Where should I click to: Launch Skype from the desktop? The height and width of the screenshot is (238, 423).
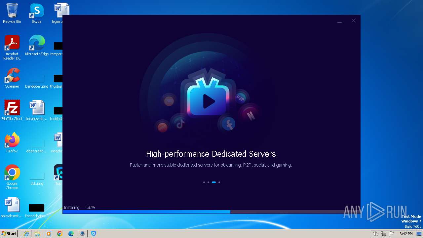tap(37, 13)
